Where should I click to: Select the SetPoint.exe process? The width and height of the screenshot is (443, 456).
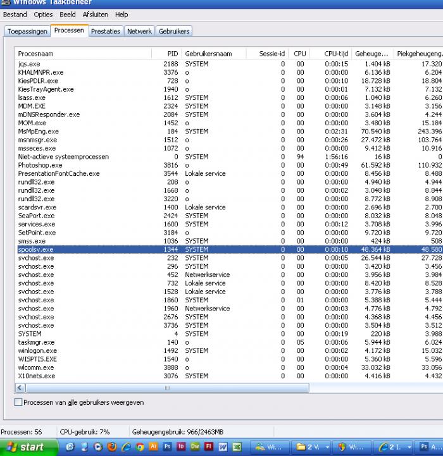[230, 233]
